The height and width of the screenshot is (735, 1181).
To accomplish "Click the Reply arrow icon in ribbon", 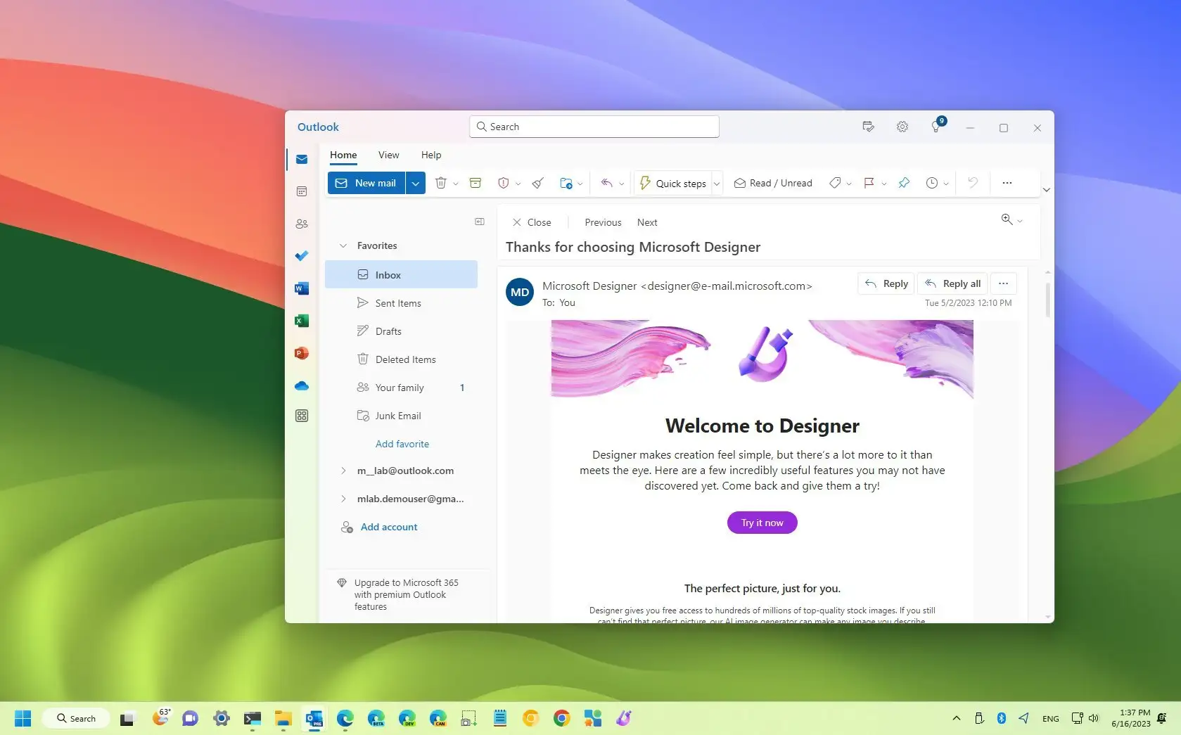I will coord(606,183).
